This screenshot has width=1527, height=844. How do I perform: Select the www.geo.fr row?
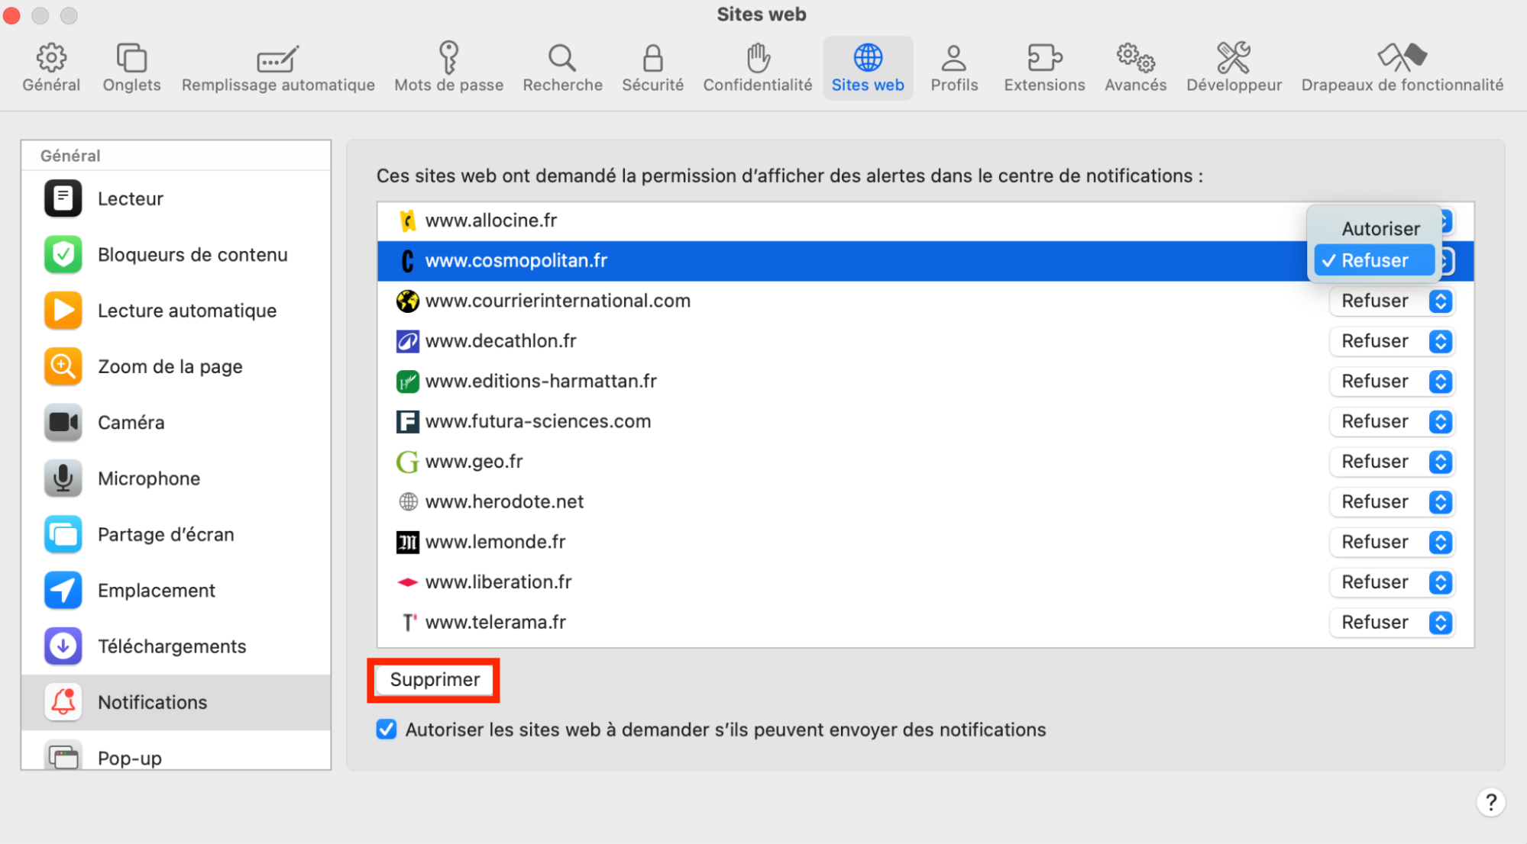pyautogui.click(x=925, y=462)
